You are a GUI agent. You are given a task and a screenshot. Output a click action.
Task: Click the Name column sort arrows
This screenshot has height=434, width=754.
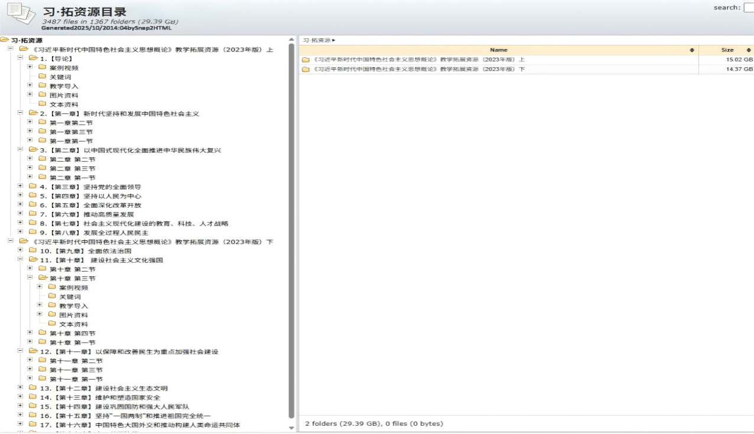point(692,50)
